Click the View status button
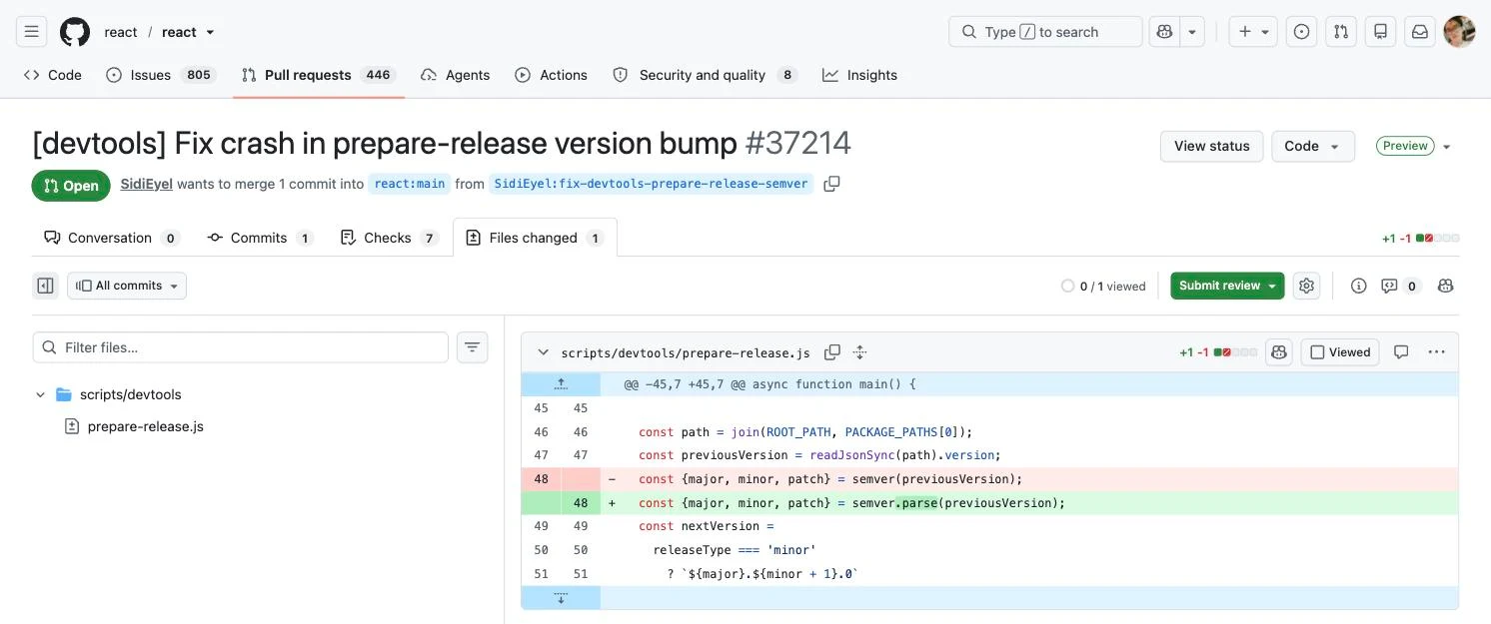This screenshot has height=624, width=1491. tap(1211, 146)
